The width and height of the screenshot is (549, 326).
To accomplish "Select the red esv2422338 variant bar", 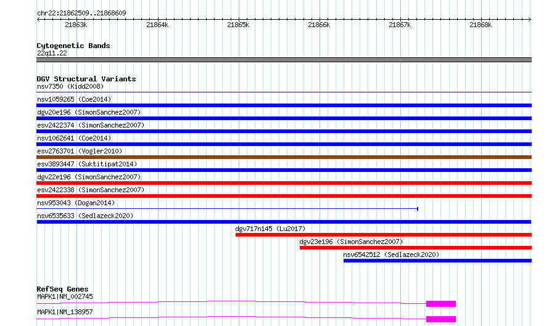I will [284, 196].
